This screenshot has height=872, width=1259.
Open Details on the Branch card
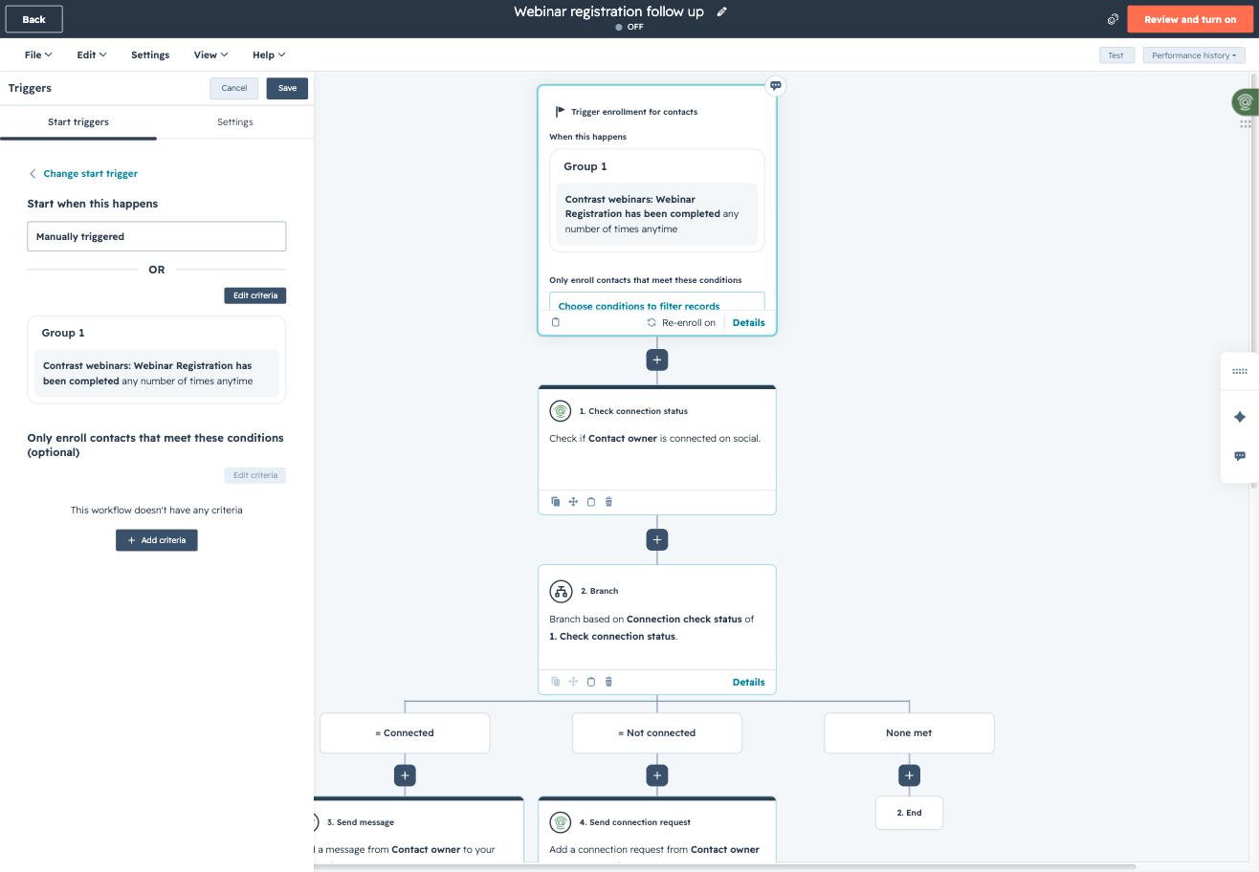(748, 682)
